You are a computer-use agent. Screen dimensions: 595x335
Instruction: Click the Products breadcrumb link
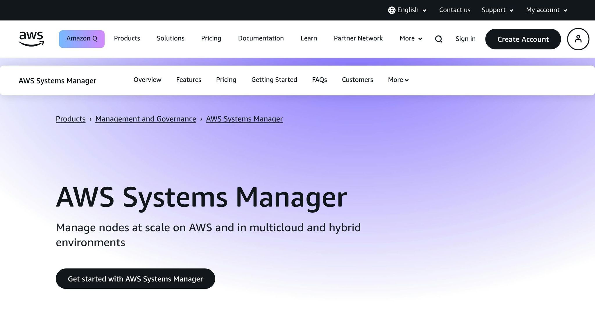click(x=71, y=119)
